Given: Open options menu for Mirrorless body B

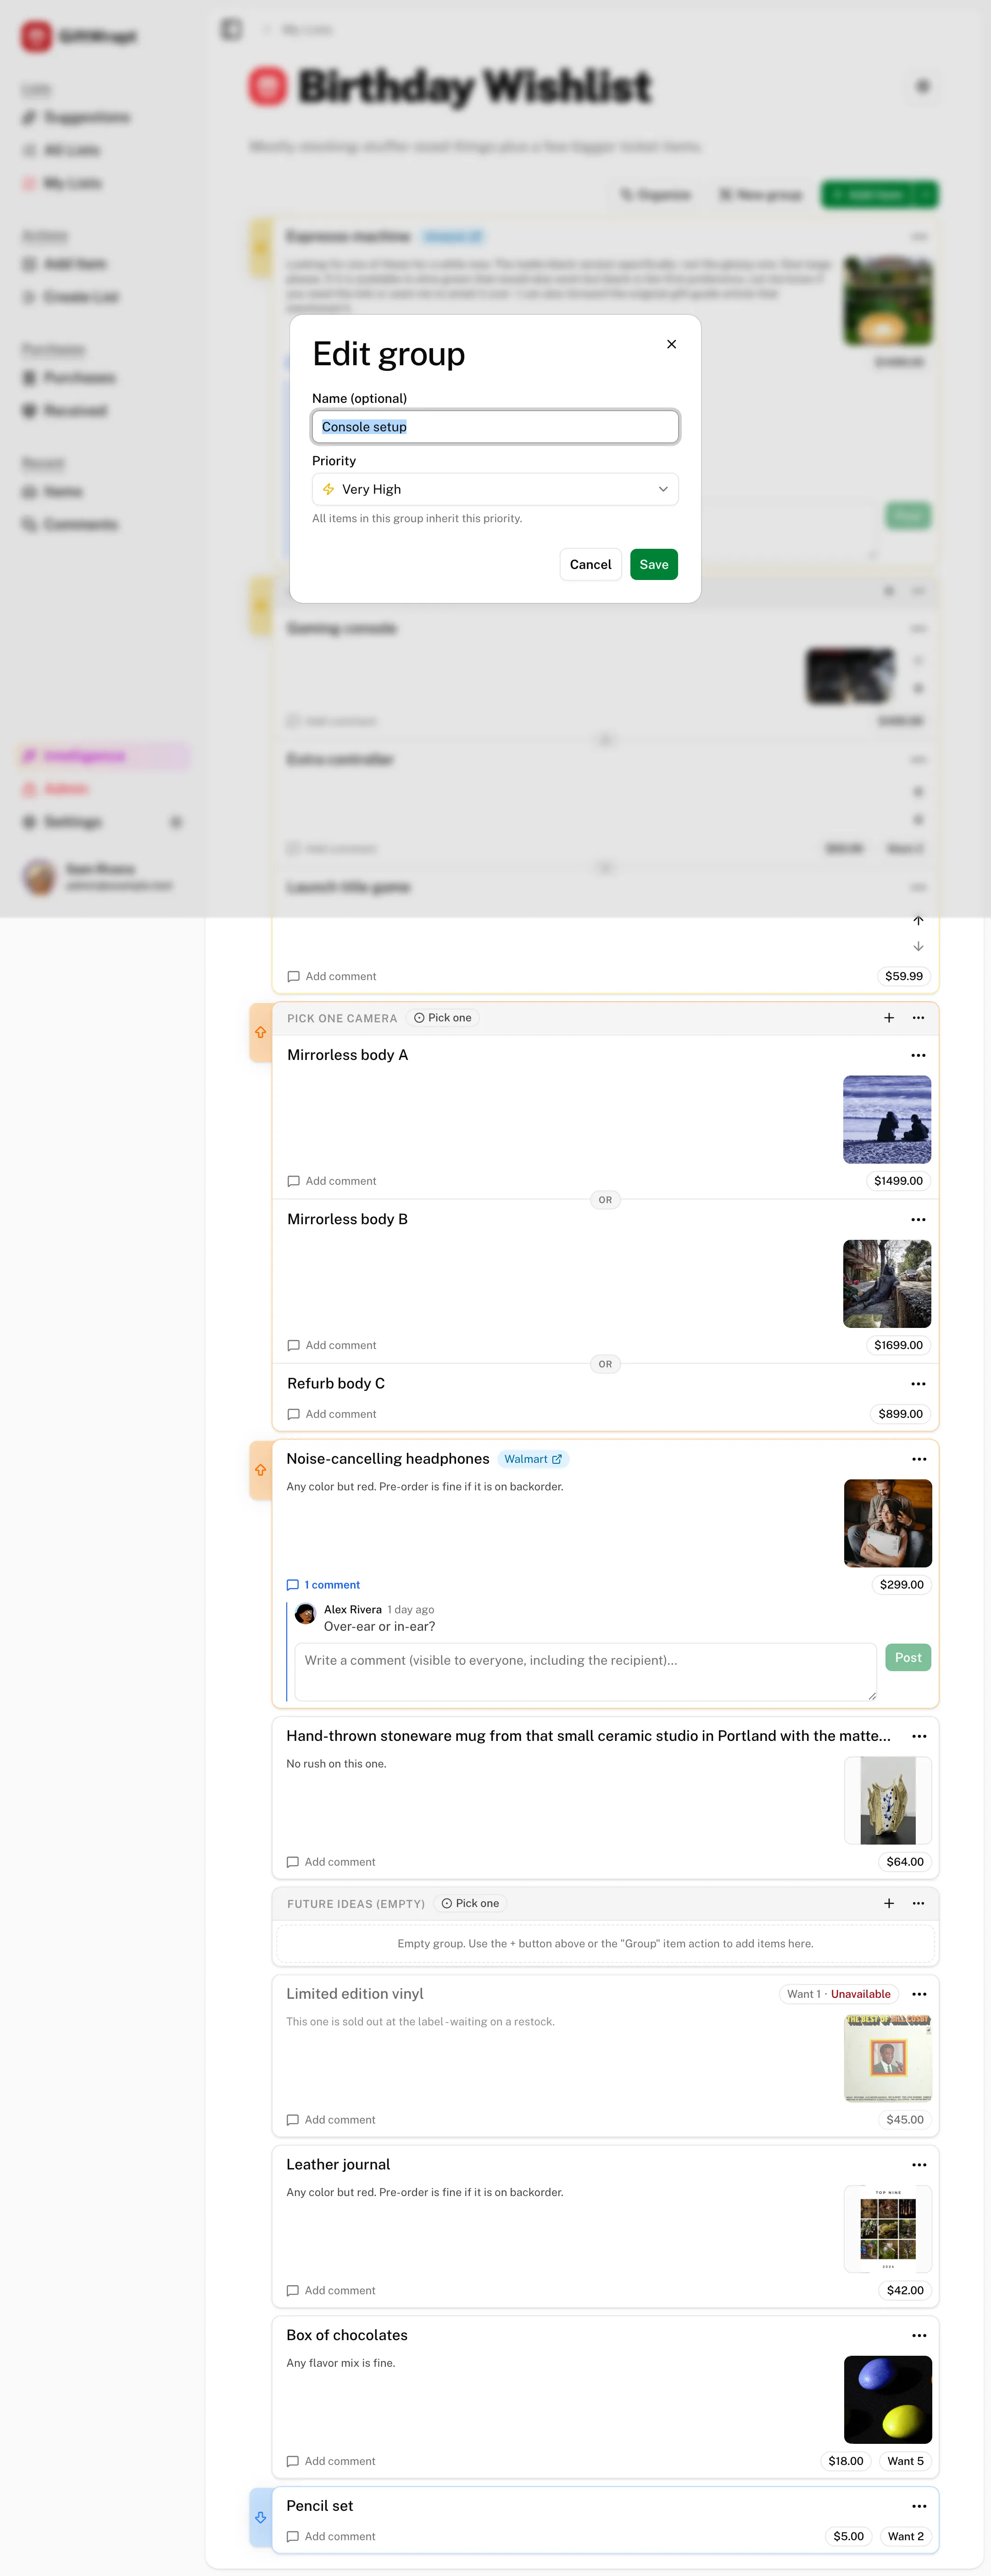Looking at the screenshot, I should [918, 1219].
